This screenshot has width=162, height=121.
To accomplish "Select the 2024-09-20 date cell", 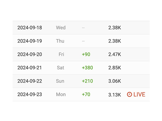I will (30, 54).
